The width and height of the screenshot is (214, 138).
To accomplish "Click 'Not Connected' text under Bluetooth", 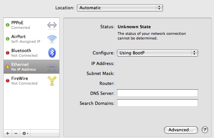I will click(24, 55).
